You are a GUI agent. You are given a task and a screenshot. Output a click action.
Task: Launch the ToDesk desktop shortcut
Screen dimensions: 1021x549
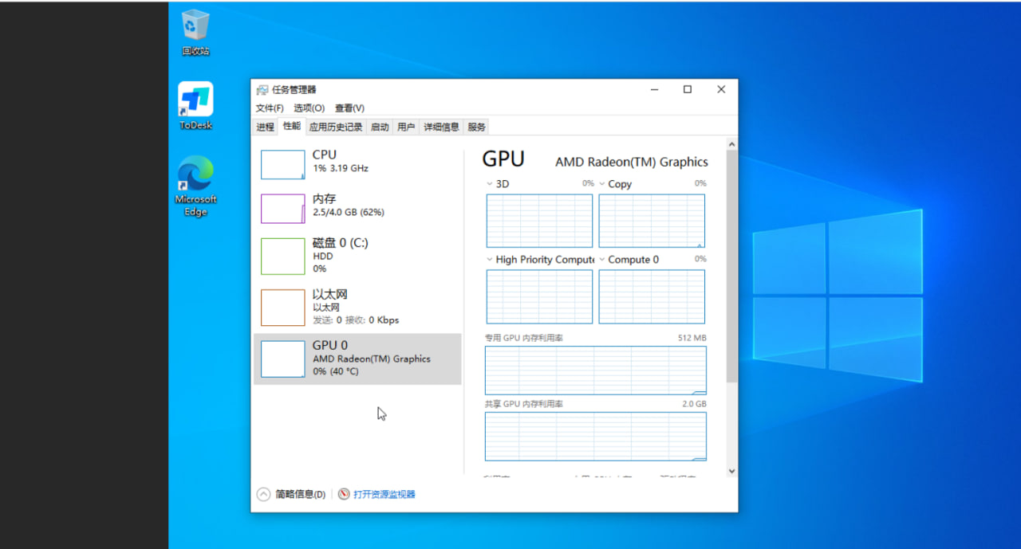(195, 100)
